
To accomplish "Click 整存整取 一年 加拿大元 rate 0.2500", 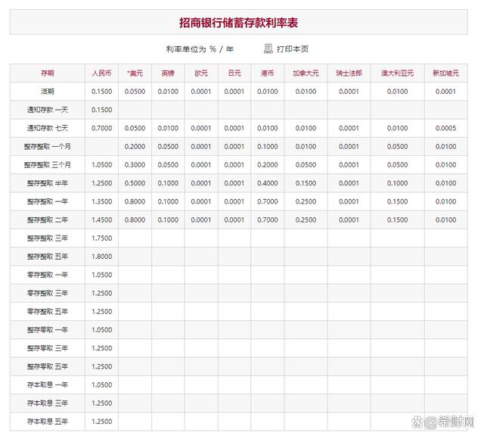I will tap(306, 201).
